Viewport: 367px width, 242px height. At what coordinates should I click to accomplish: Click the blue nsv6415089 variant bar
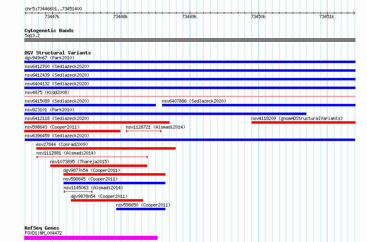90,105
